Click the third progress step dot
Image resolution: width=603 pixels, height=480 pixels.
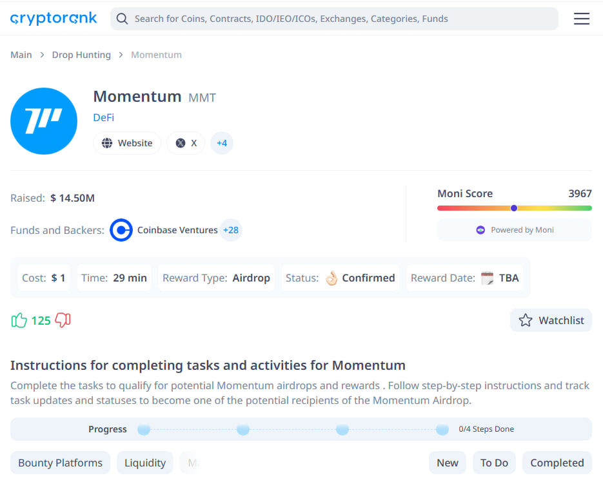[x=342, y=429]
